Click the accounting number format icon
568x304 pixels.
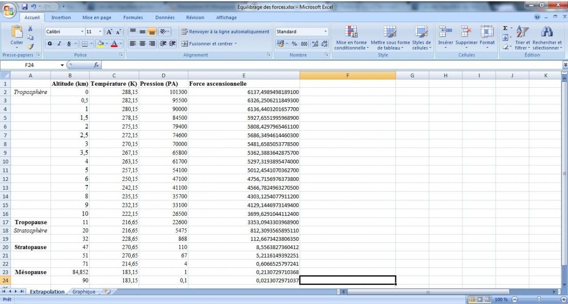(x=280, y=44)
